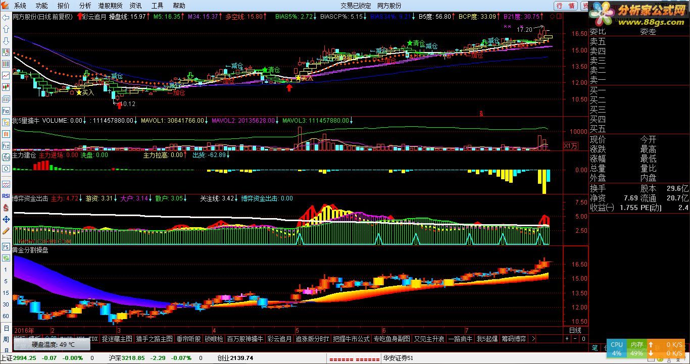
Task: Click the up arrow icon in left sidebar
Action: pyautogui.click(x=6, y=29)
